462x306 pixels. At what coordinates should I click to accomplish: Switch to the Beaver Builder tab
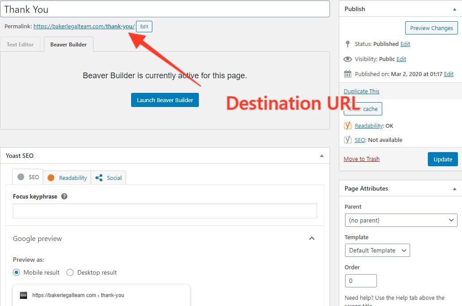pos(68,44)
